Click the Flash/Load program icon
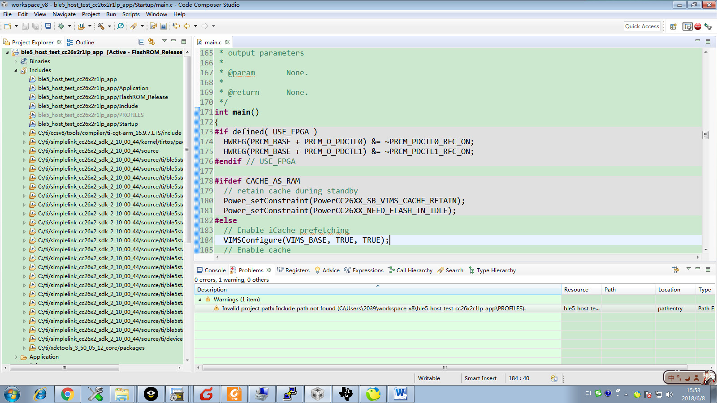Viewport: 717px width, 403px height. click(x=81, y=26)
